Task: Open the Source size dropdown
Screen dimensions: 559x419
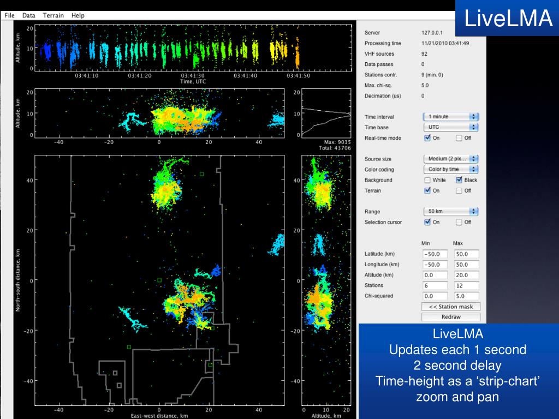Action: point(450,159)
